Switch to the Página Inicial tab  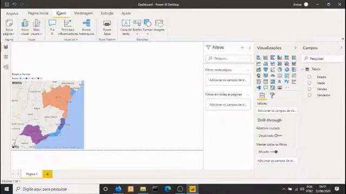[x=38, y=13]
